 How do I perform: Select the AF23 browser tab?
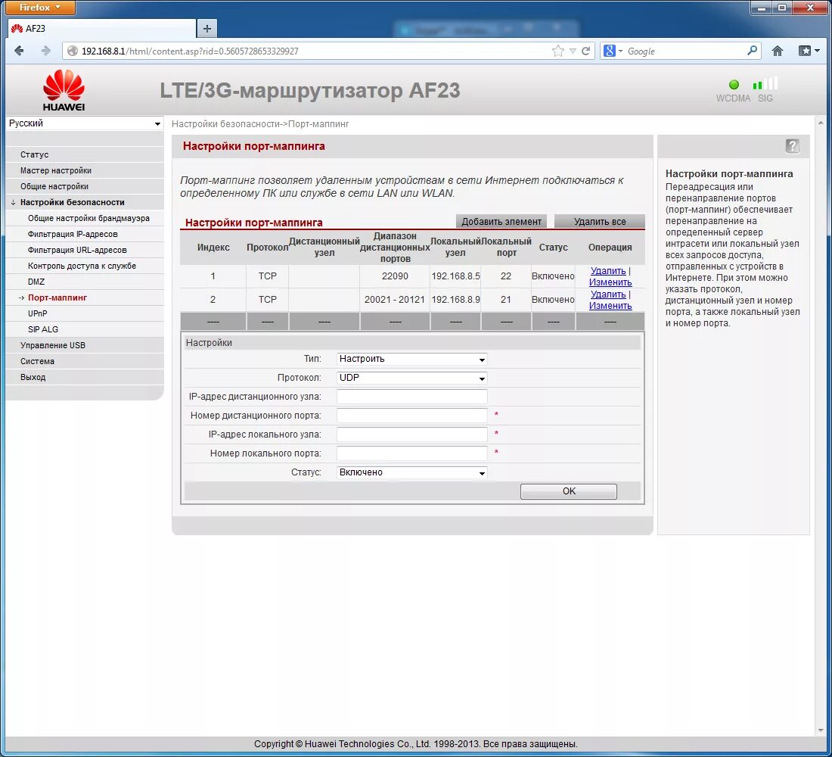coord(102,29)
